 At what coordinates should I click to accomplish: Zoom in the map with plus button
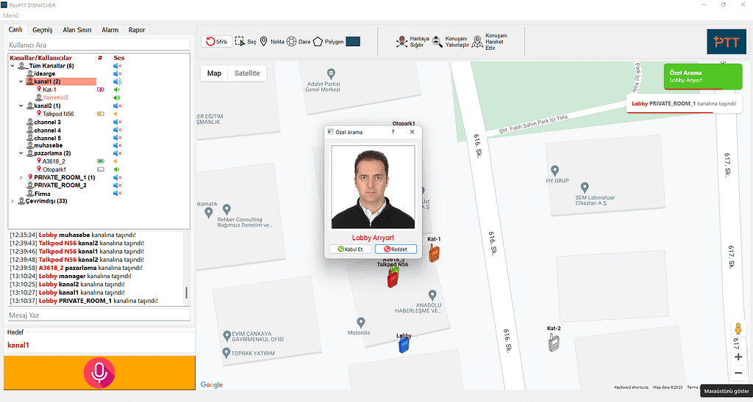pyautogui.click(x=738, y=357)
